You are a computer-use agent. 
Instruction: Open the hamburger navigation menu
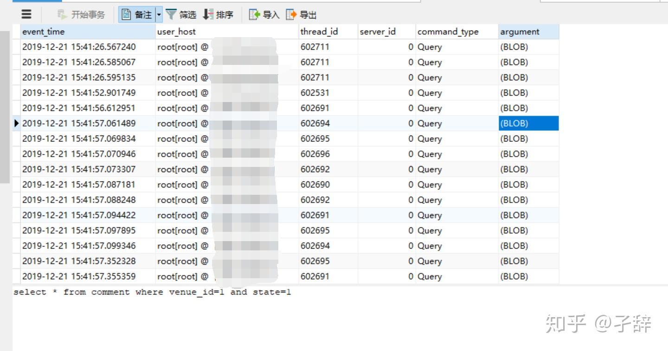pos(26,14)
